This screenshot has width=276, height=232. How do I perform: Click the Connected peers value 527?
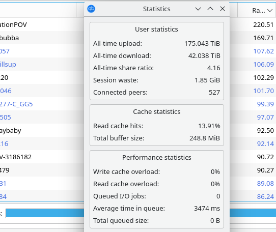214,93
